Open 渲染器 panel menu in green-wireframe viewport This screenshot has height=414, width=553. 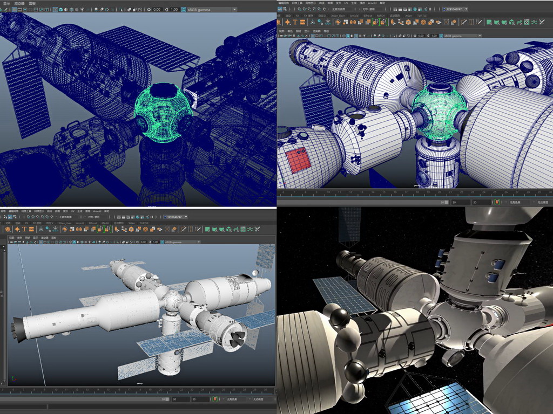click(19, 3)
